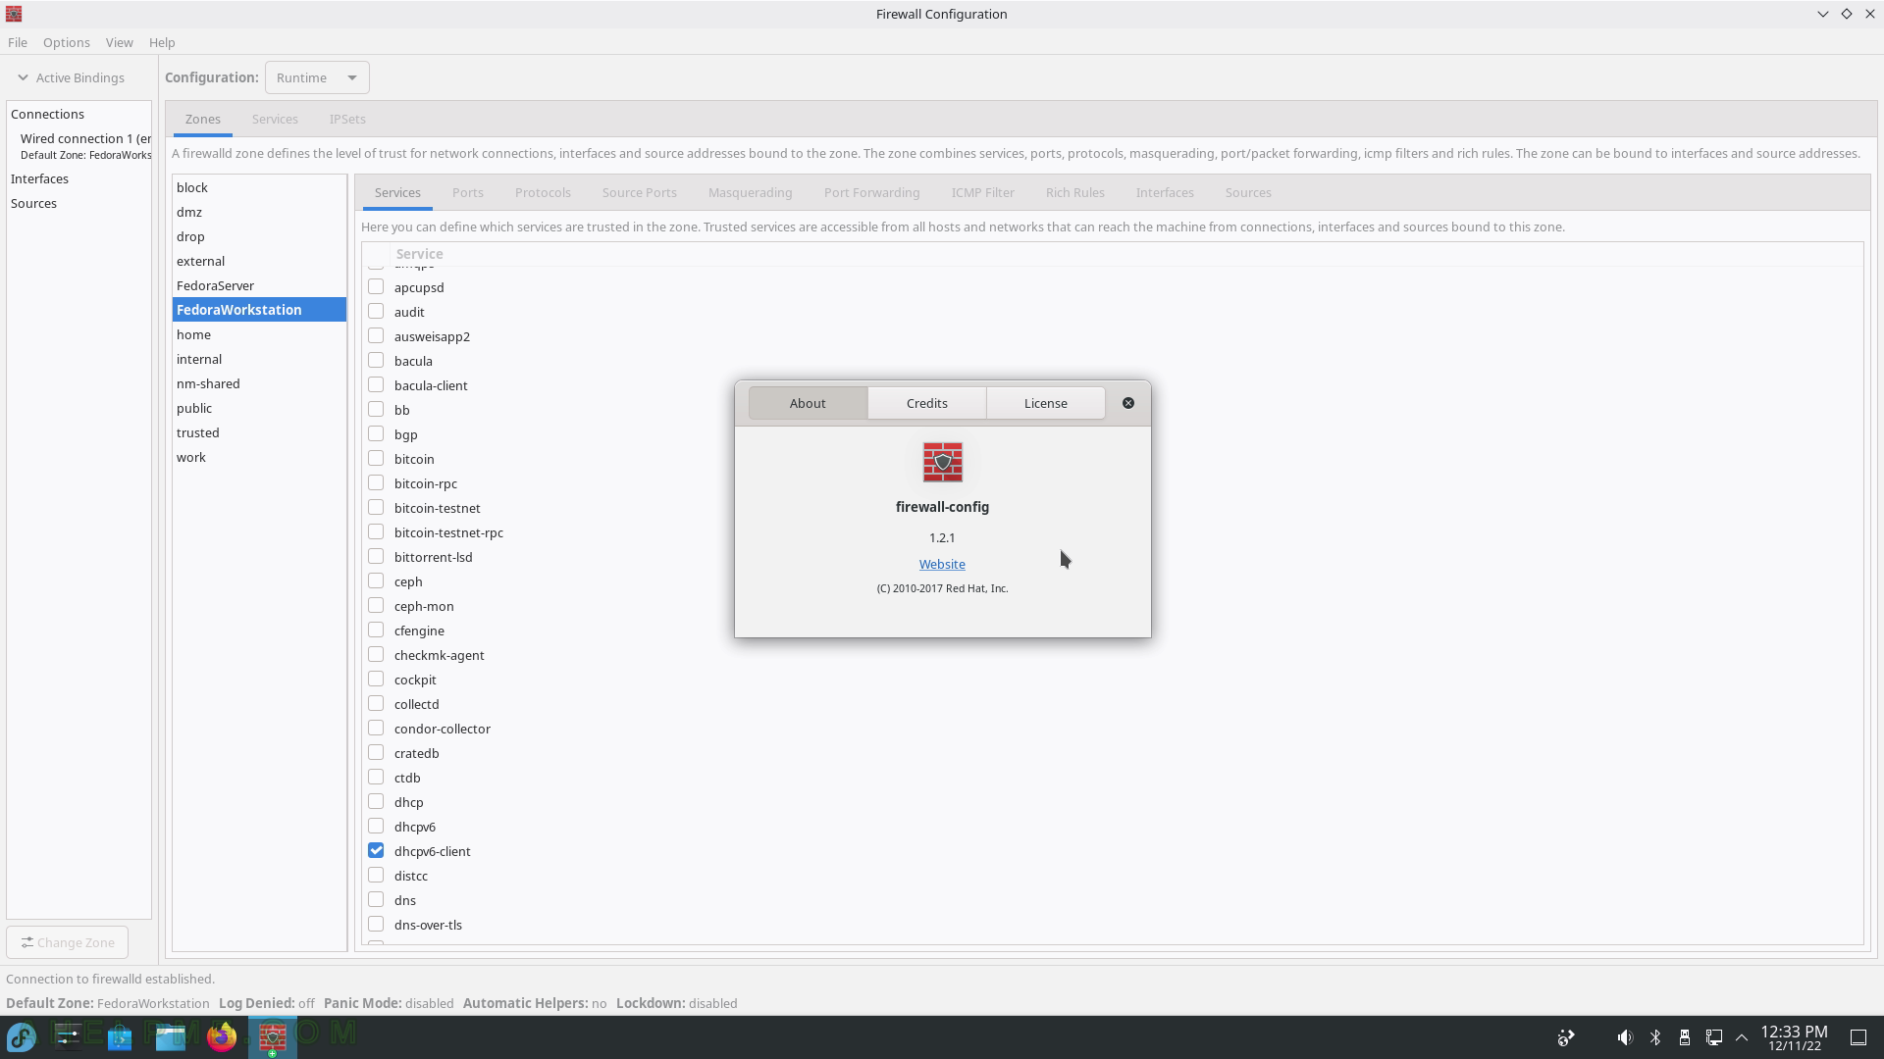Show the License page in the About dialog

[1045, 403]
